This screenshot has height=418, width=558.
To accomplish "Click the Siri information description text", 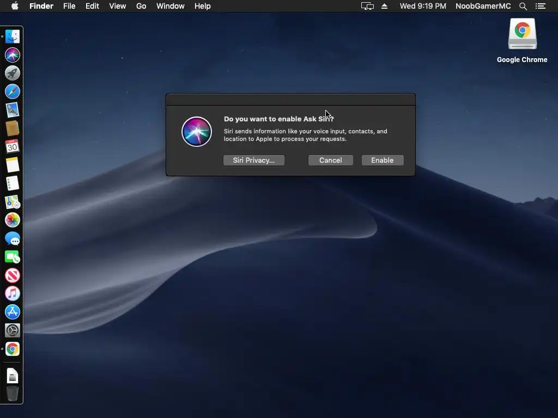I will 305,135.
